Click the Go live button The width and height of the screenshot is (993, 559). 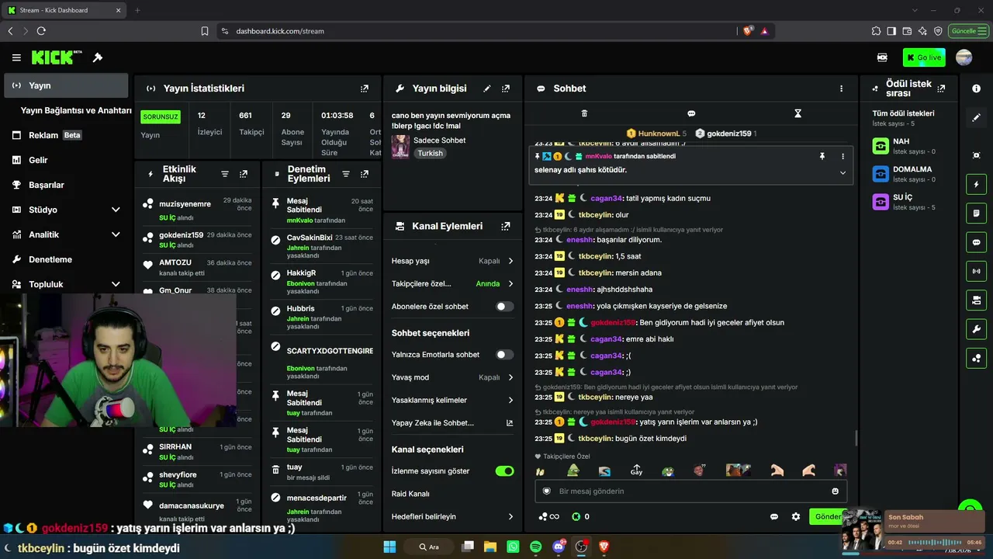924,57
